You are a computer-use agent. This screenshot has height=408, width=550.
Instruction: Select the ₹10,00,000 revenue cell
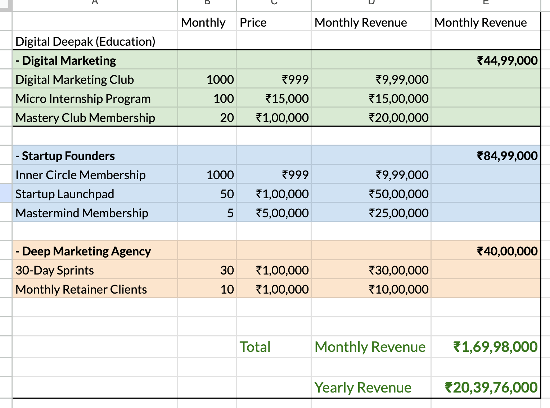coord(371,289)
